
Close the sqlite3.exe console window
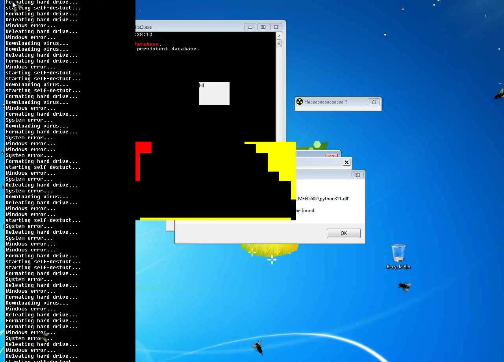(x=276, y=27)
